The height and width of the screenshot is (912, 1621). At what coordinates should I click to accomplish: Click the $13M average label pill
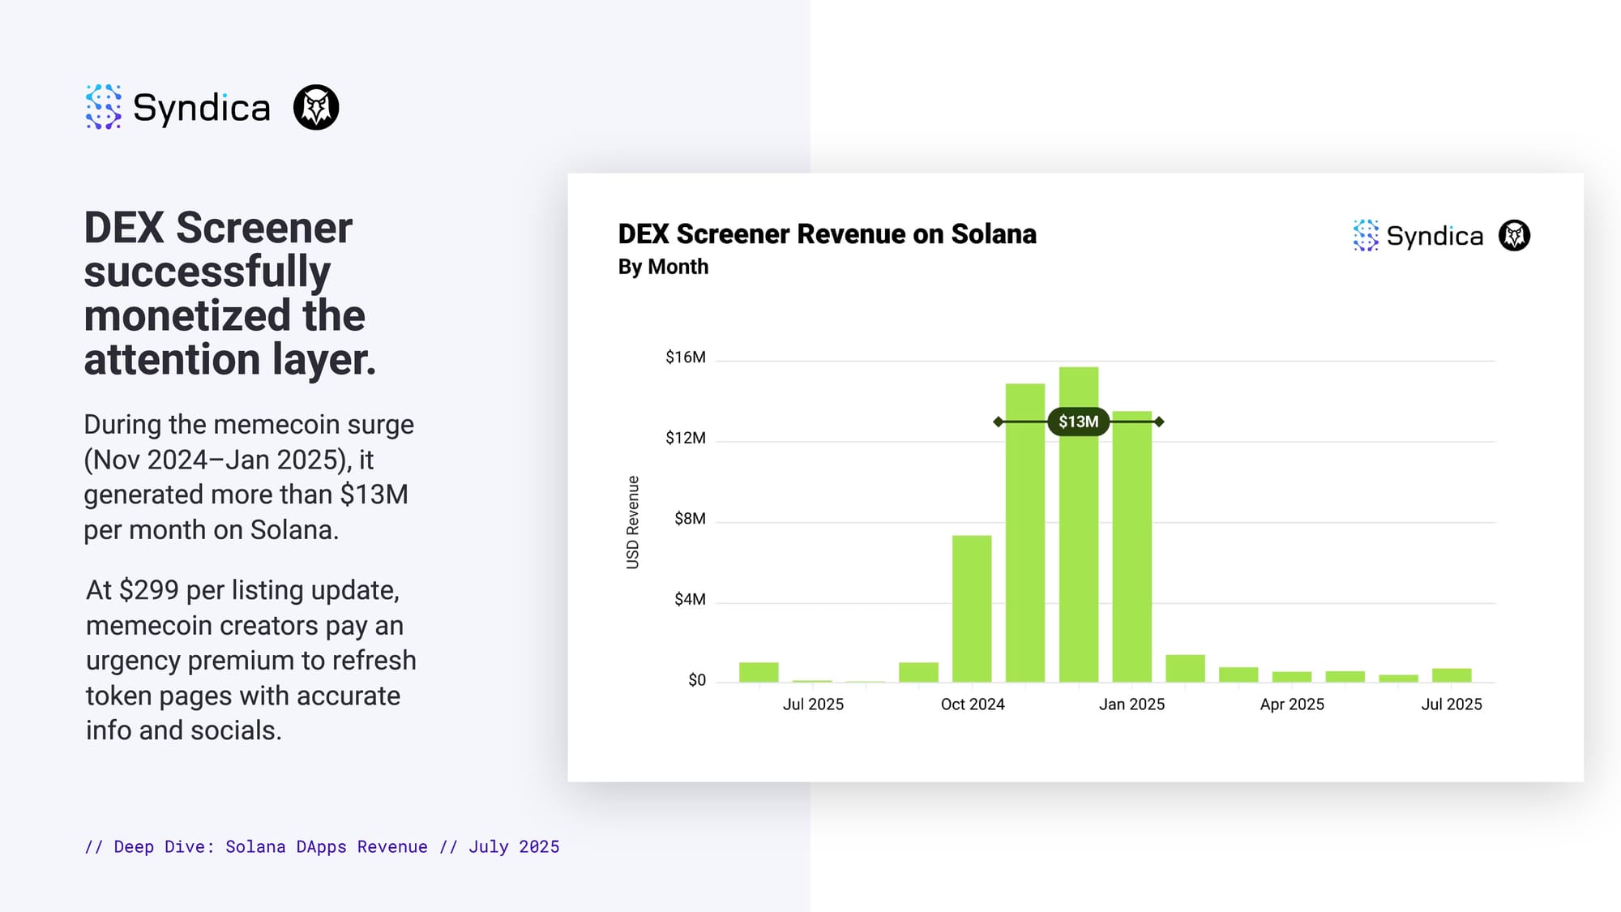tap(1078, 422)
